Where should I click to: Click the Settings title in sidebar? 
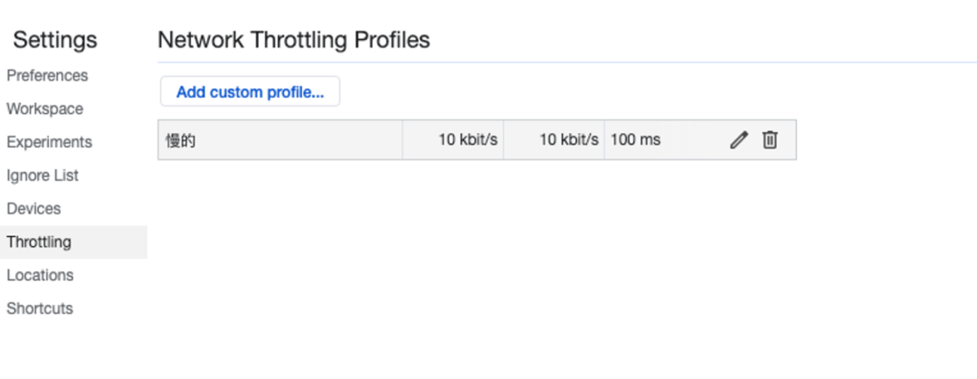(x=55, y=41)
